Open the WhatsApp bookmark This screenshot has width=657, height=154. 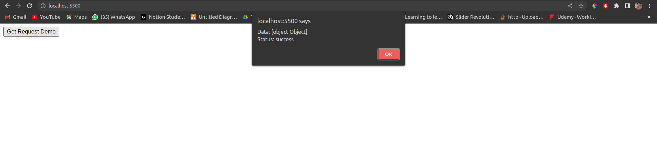[x=114, y=17]
